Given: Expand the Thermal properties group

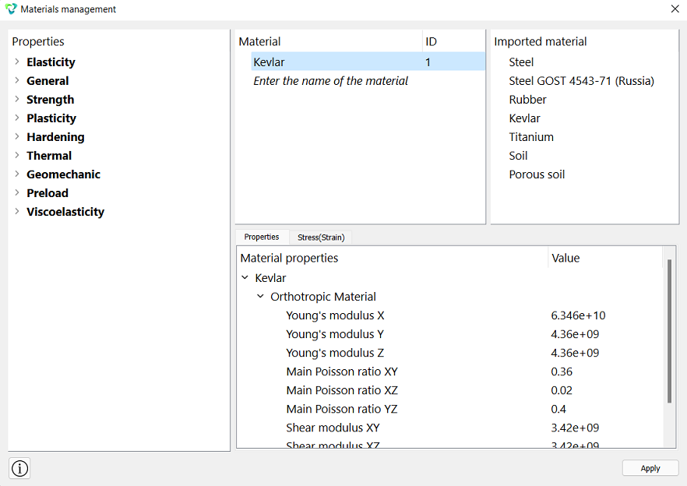Looking at the screenshot, I should click(17, 156).
